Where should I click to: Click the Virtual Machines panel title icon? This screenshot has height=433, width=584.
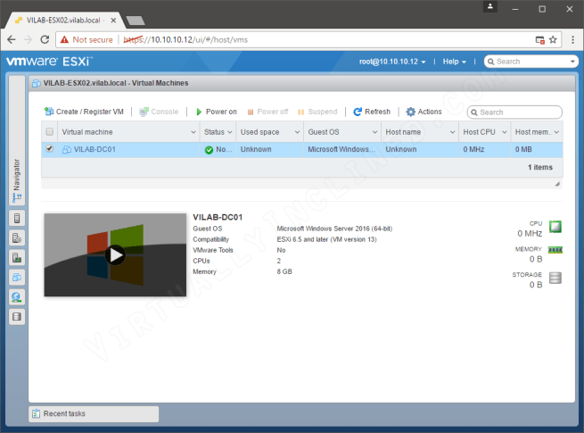37,83
